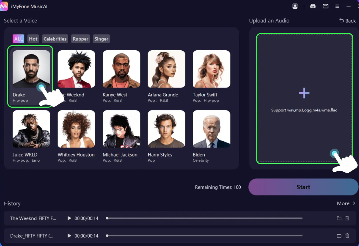359x246 pixels.
Task: Open the mail feedback icon
Action: (x=325, y=6)
